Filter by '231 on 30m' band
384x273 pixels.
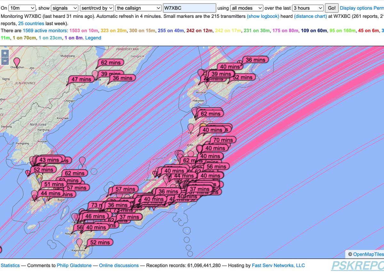[x=257, y=30]
